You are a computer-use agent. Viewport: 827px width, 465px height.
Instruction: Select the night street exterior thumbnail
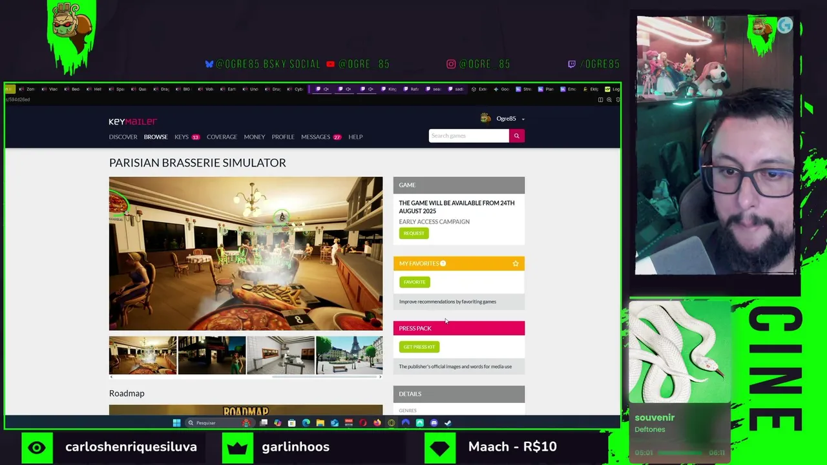[211, 355]
